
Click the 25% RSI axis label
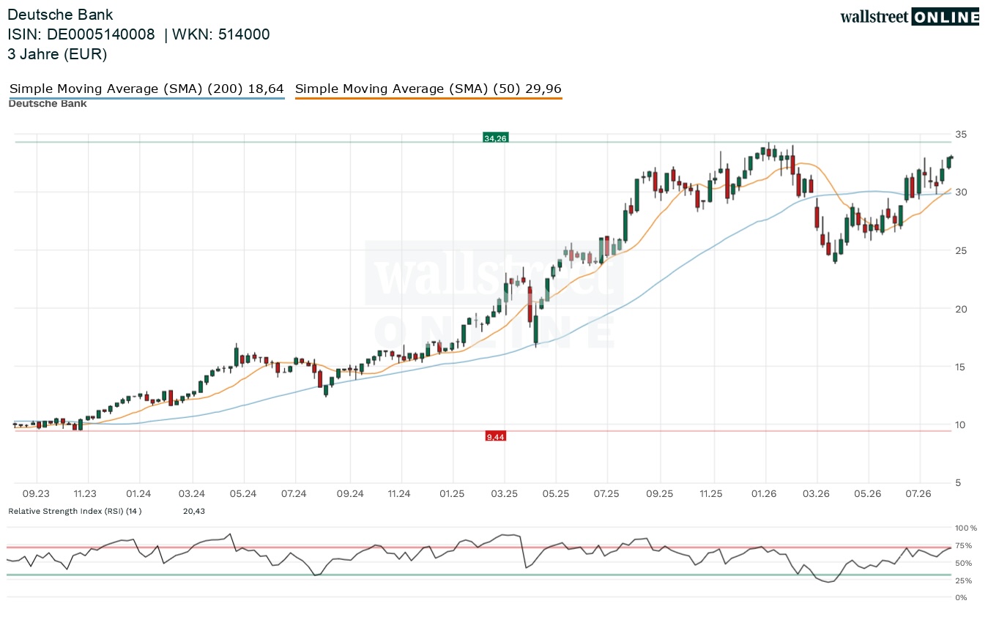[964, 580]
